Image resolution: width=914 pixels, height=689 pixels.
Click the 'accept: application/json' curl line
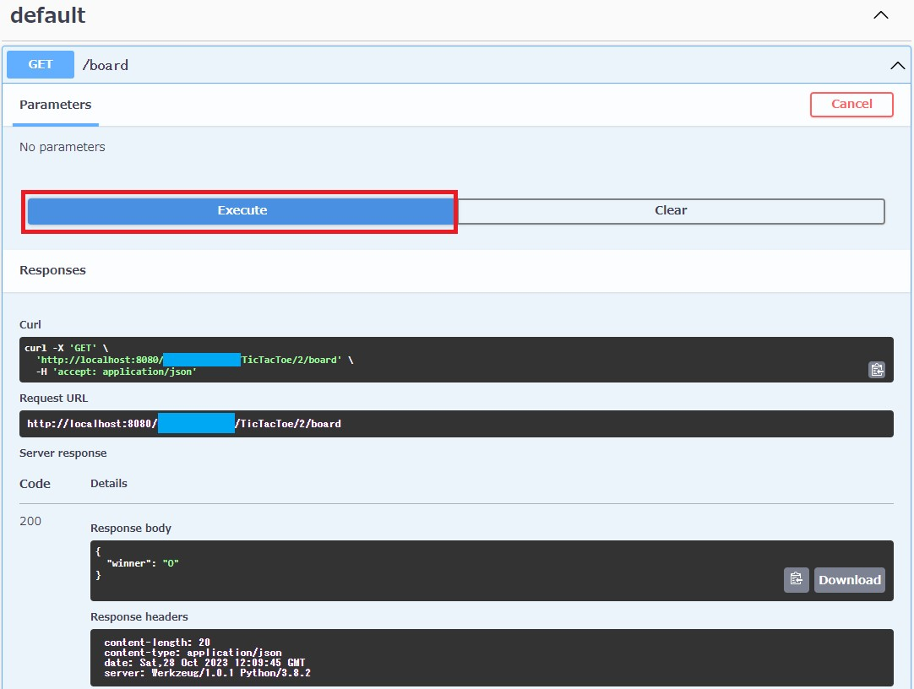tap(117, 372)
